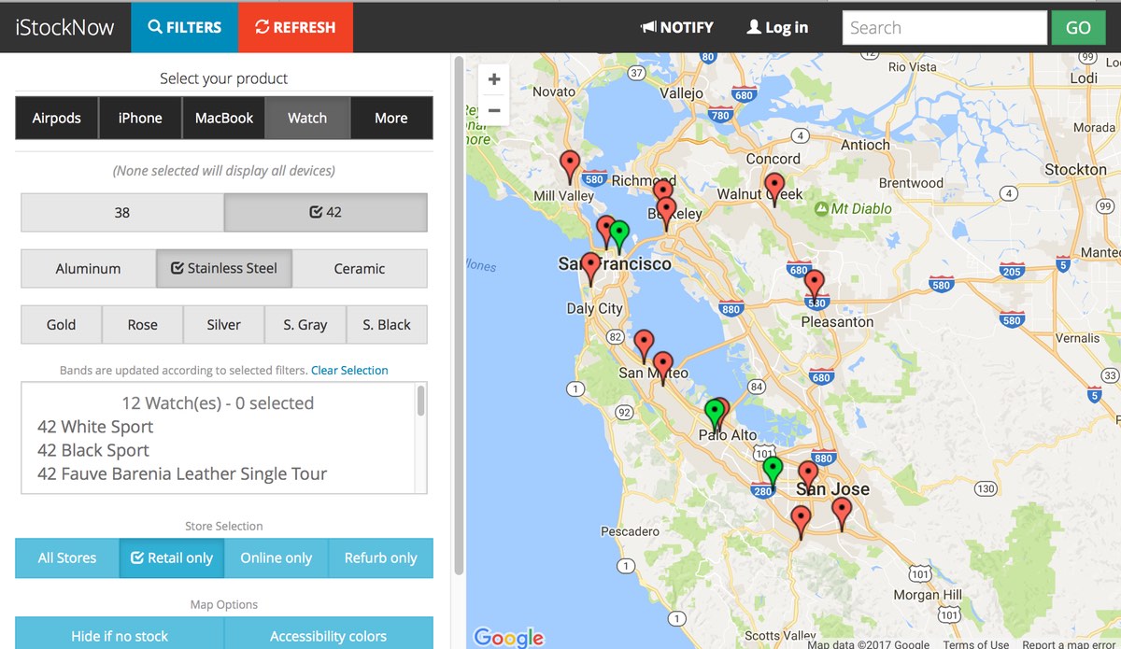This screenshot has width=1121, height=649.
Task: Uncheck the Retail only option
Action: point(172,557)
